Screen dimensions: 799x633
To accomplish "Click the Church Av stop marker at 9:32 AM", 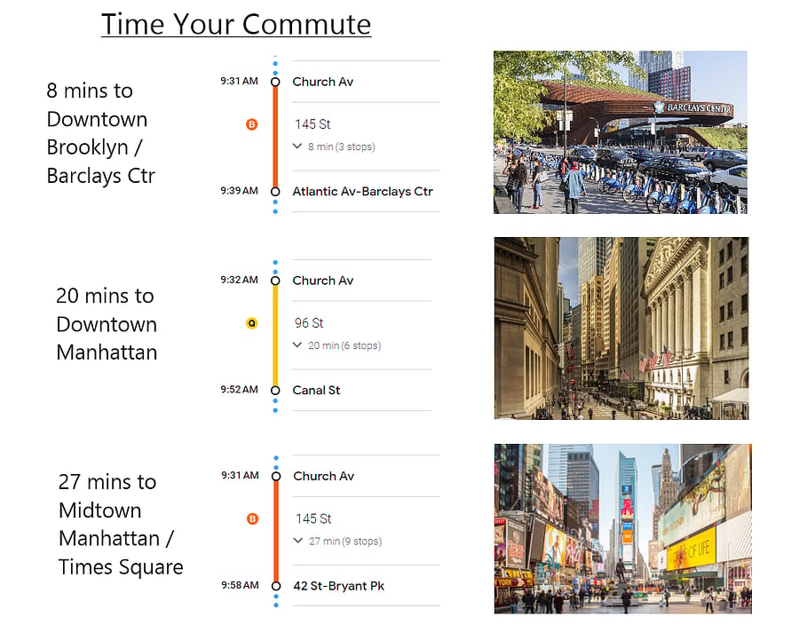I will coord(275,281).
